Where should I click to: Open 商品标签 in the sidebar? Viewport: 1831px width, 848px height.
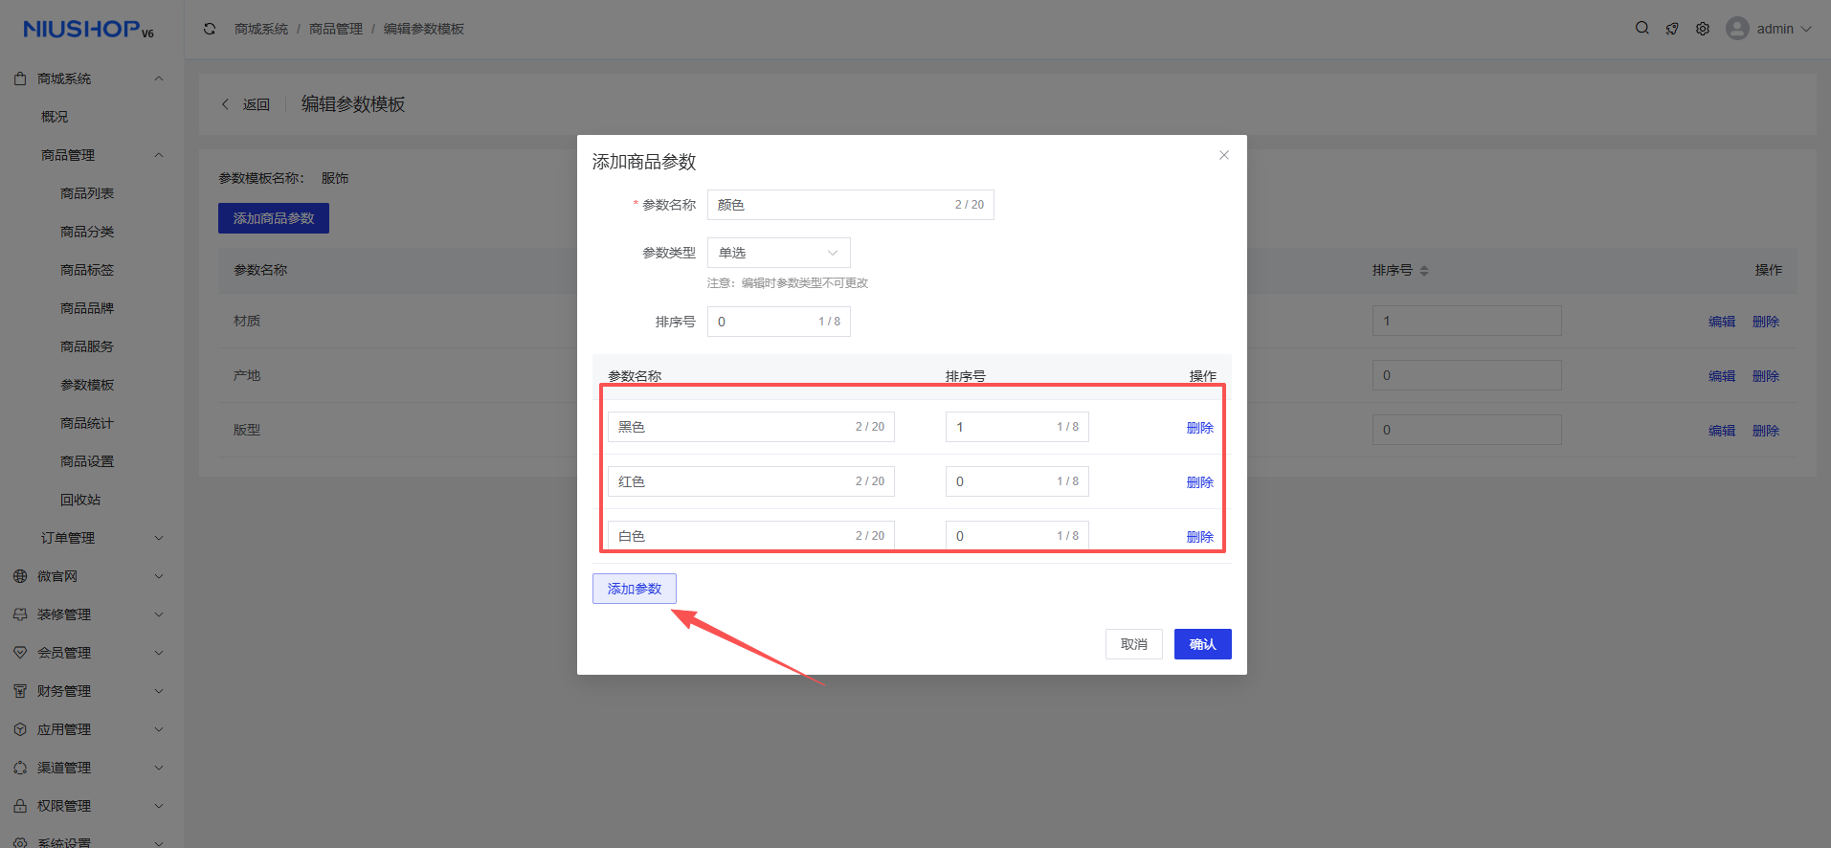click(87, 270)
